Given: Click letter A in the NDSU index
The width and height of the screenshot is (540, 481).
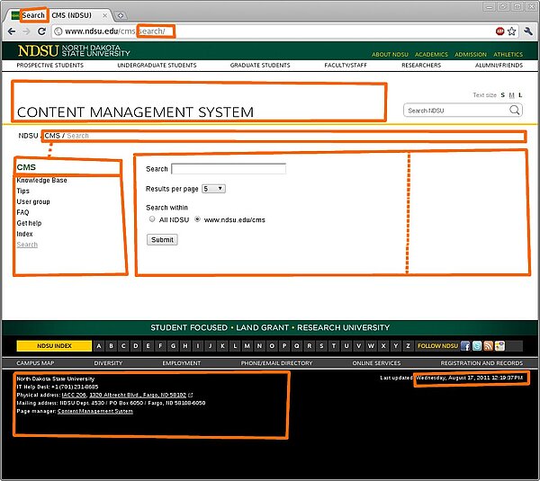Looking at the screenshot, I should (x=99, y=346).
